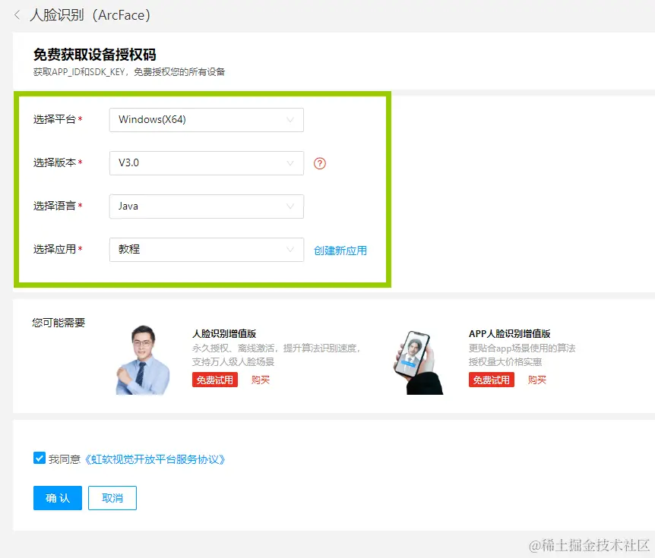Open the 选择平台 Windows(X64) dropdown
Image resolution: width=655 pixels, height=558 pixels.
coord(207,120)
